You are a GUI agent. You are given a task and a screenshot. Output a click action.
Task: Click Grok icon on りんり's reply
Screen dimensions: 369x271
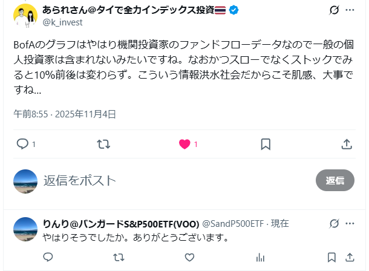coord(334,223)
